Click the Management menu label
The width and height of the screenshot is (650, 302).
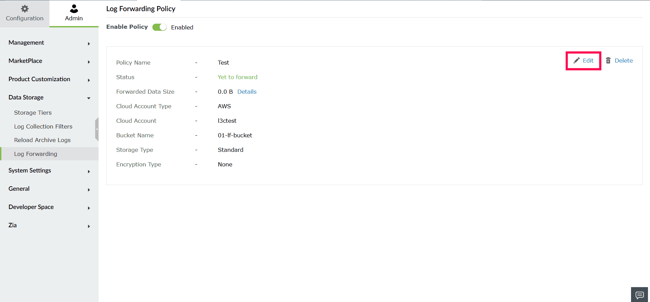point(26,43)
